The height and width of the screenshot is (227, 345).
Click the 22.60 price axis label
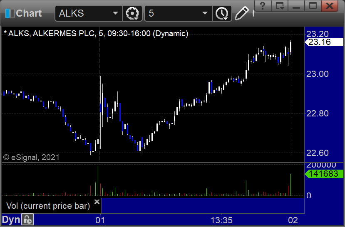pos(317,153)
